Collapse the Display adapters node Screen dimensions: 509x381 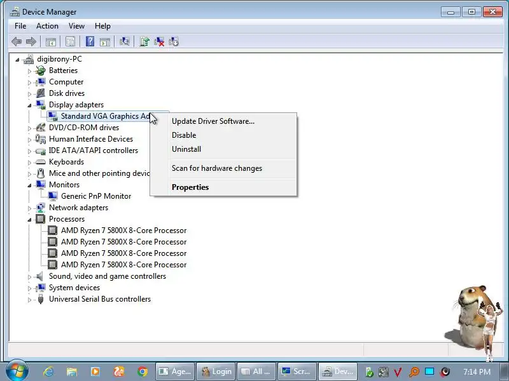click(x=29, y=105)
